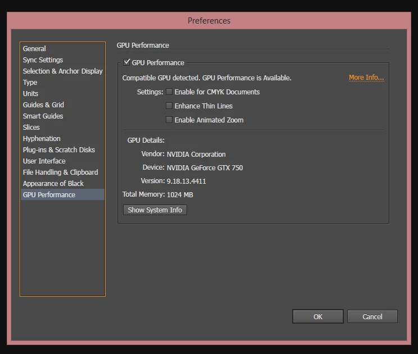The height and width of the screenshot is (354, 418).
Task: Switch to the Units preferences
Action: [62, 94]
